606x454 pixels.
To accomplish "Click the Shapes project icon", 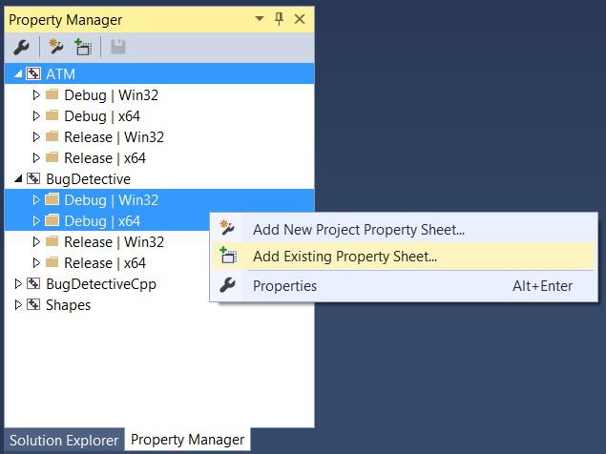I will (x=33, y=305).
